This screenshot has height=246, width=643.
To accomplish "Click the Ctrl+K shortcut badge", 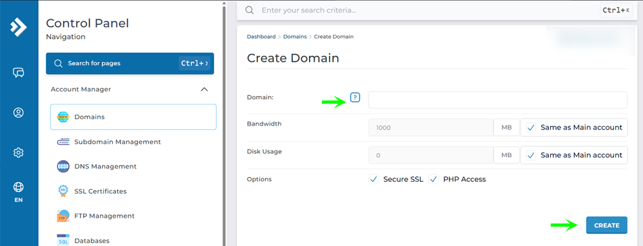I will tap(616, 10).
